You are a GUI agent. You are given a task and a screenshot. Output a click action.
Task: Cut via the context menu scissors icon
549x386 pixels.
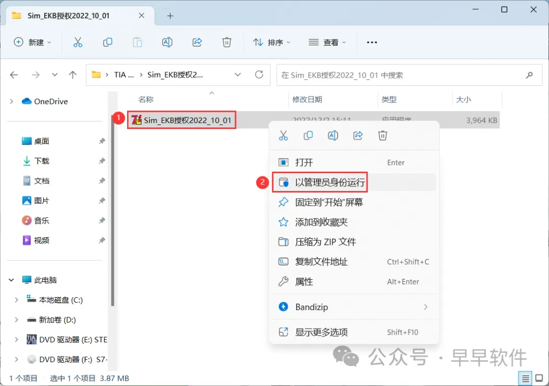click(283, 136)
